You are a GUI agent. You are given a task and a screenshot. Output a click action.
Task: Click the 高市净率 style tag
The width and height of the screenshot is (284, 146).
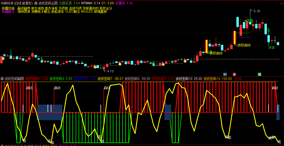pos(51,8)
